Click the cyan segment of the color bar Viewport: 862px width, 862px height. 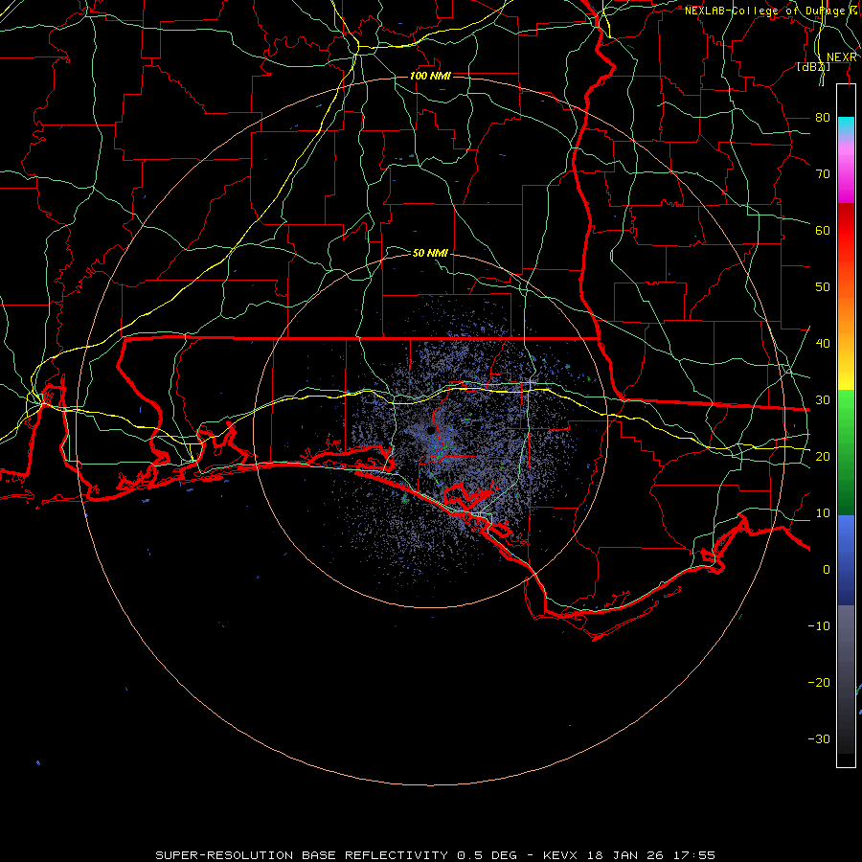846,126
